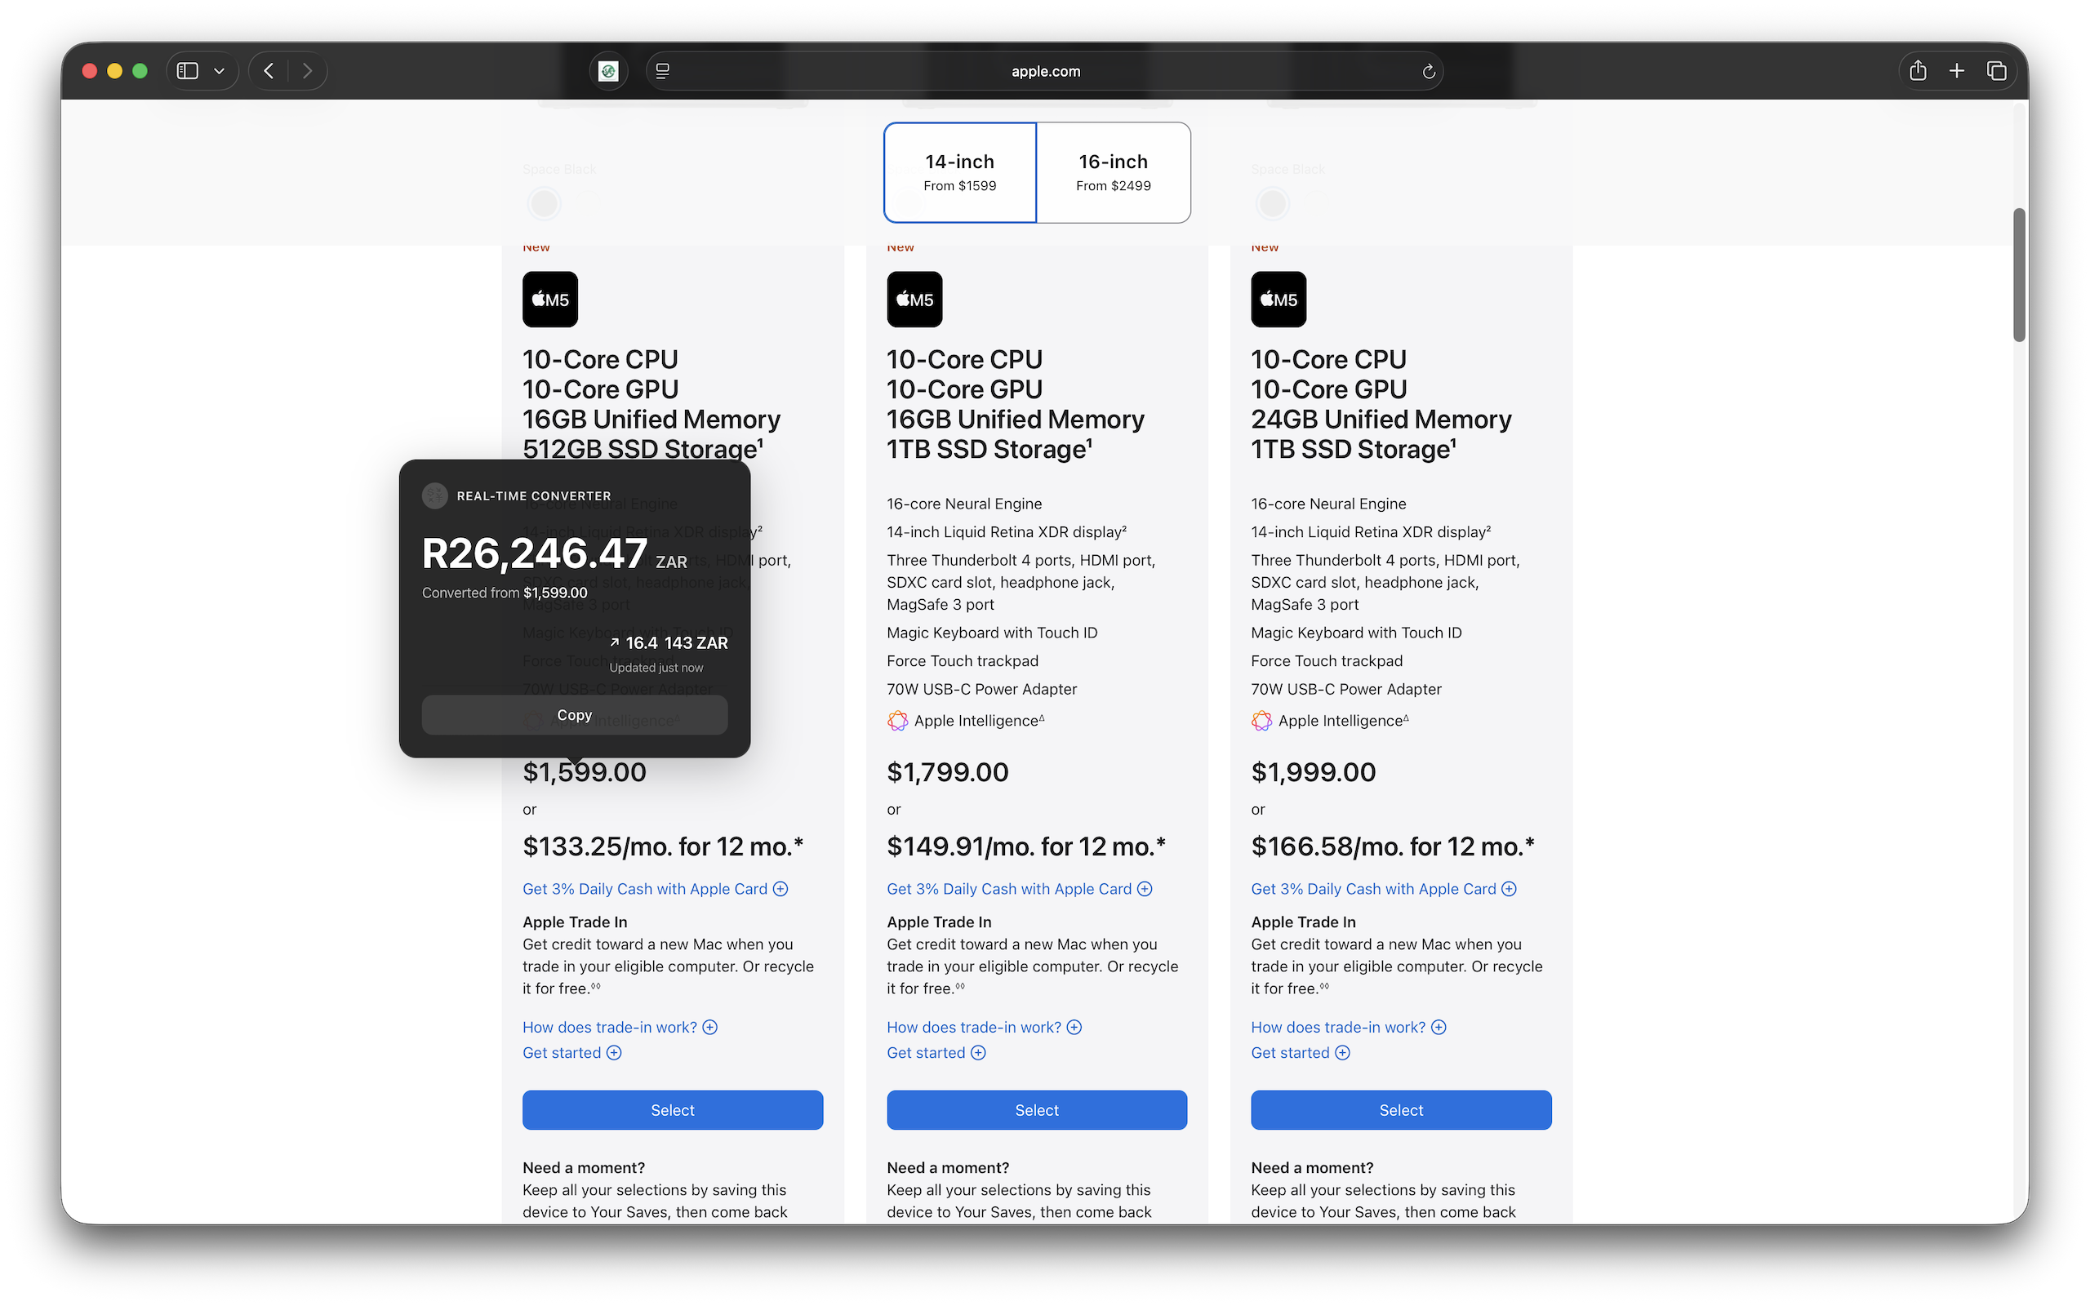Select the 16-inch size option
Viewport: 2090px width, 1306px height.
1114,172
